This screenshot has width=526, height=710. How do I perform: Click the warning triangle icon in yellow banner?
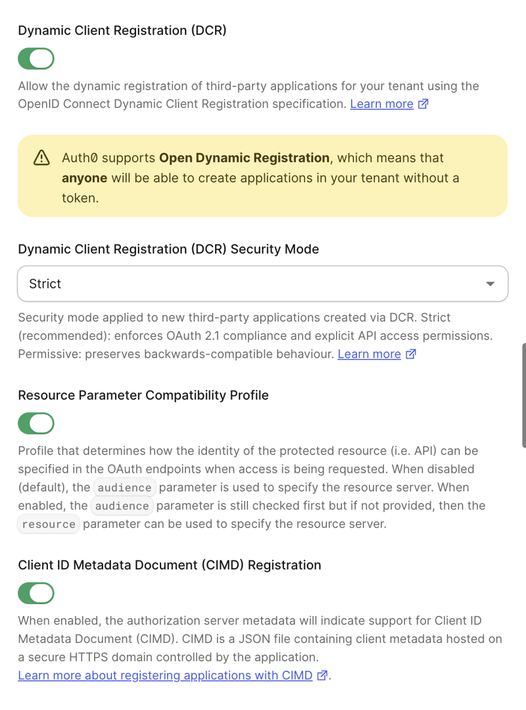41,158
